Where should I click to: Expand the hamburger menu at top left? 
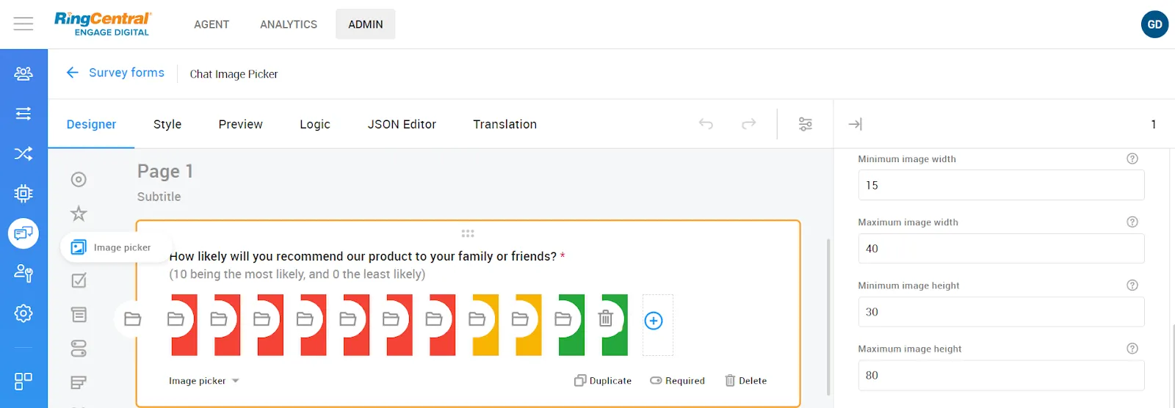click(x=23, y=24)
